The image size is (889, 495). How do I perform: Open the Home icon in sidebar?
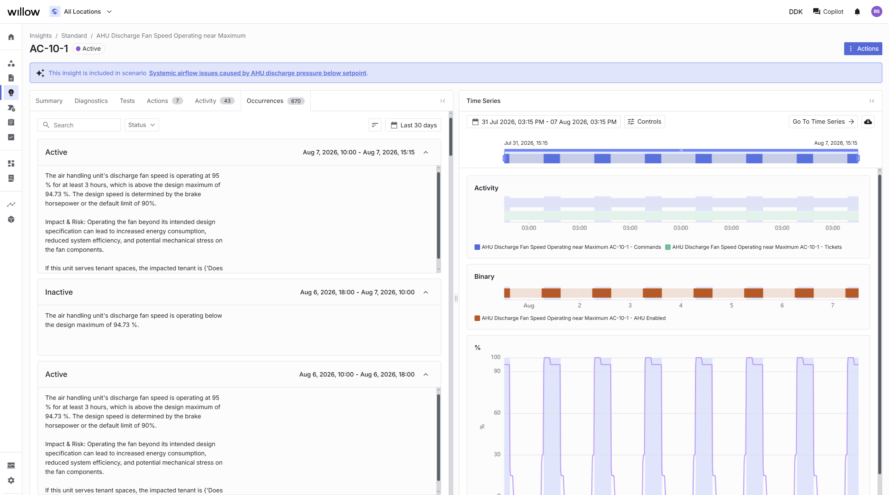pos(11,37)
